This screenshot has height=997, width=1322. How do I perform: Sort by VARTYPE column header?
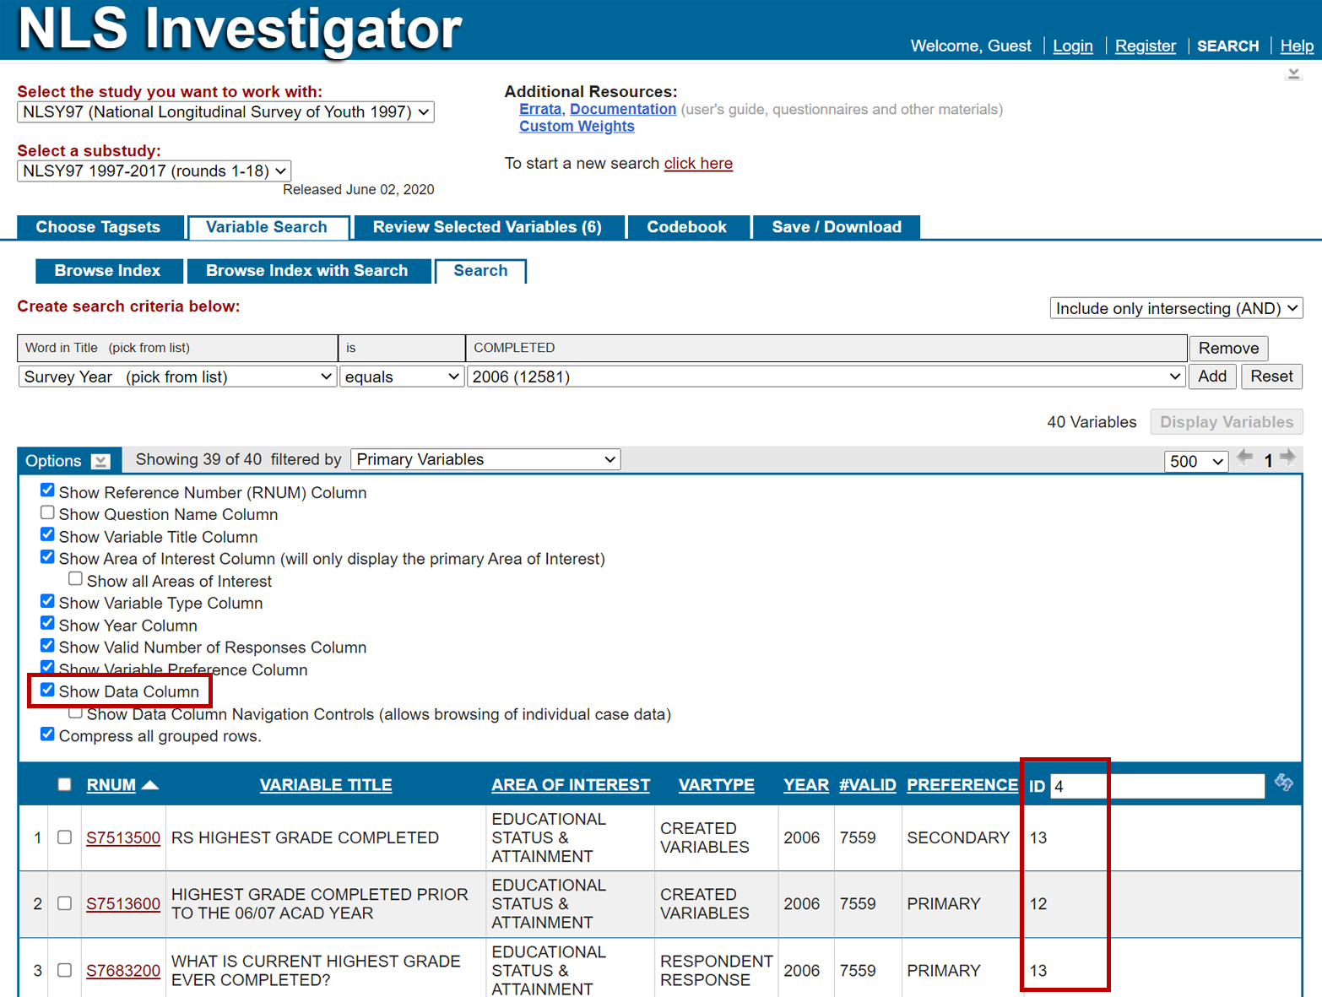pos(717,785)
